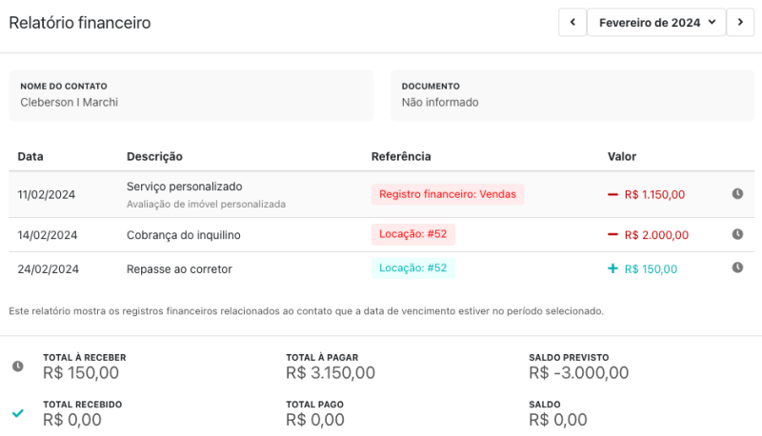762x436 pixels.
Task: Click clock icon on Cobrança do inquilino row
Action: [737, 234]
